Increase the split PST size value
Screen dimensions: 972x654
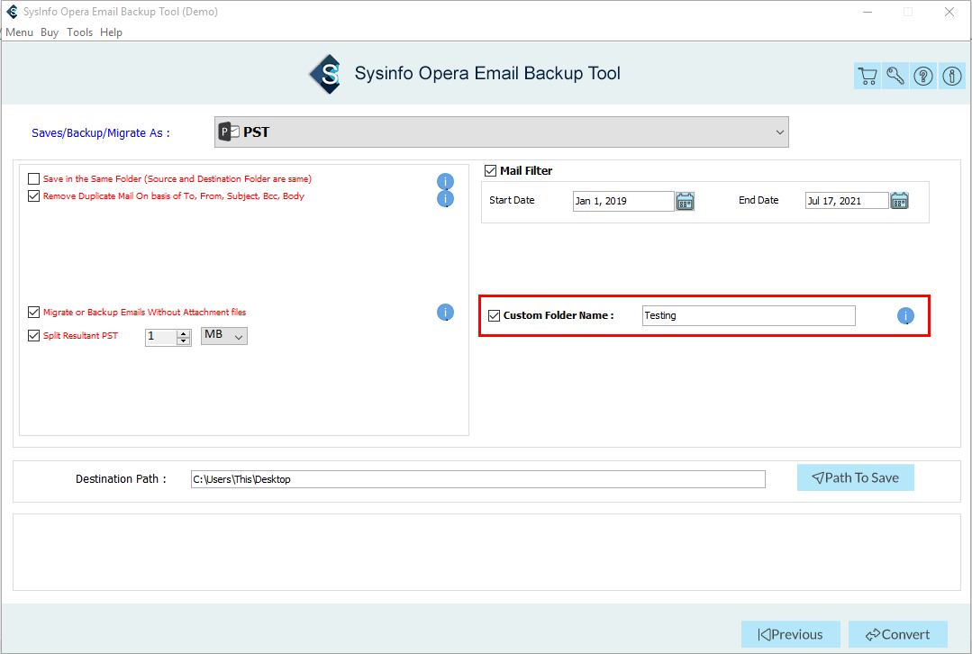[184, 332]
